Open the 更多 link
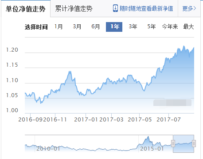This screenshot has height=159, width=203. click(189, 8)
